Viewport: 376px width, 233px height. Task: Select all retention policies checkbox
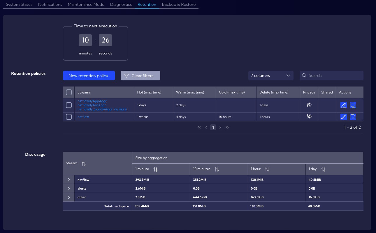click(69, 92)
